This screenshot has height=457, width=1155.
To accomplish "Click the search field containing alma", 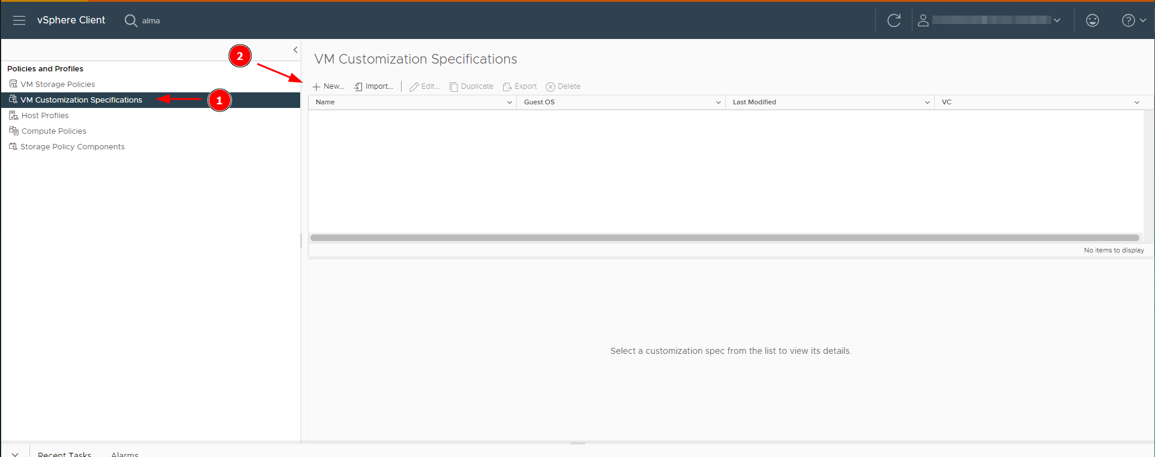I will (151, 20).
